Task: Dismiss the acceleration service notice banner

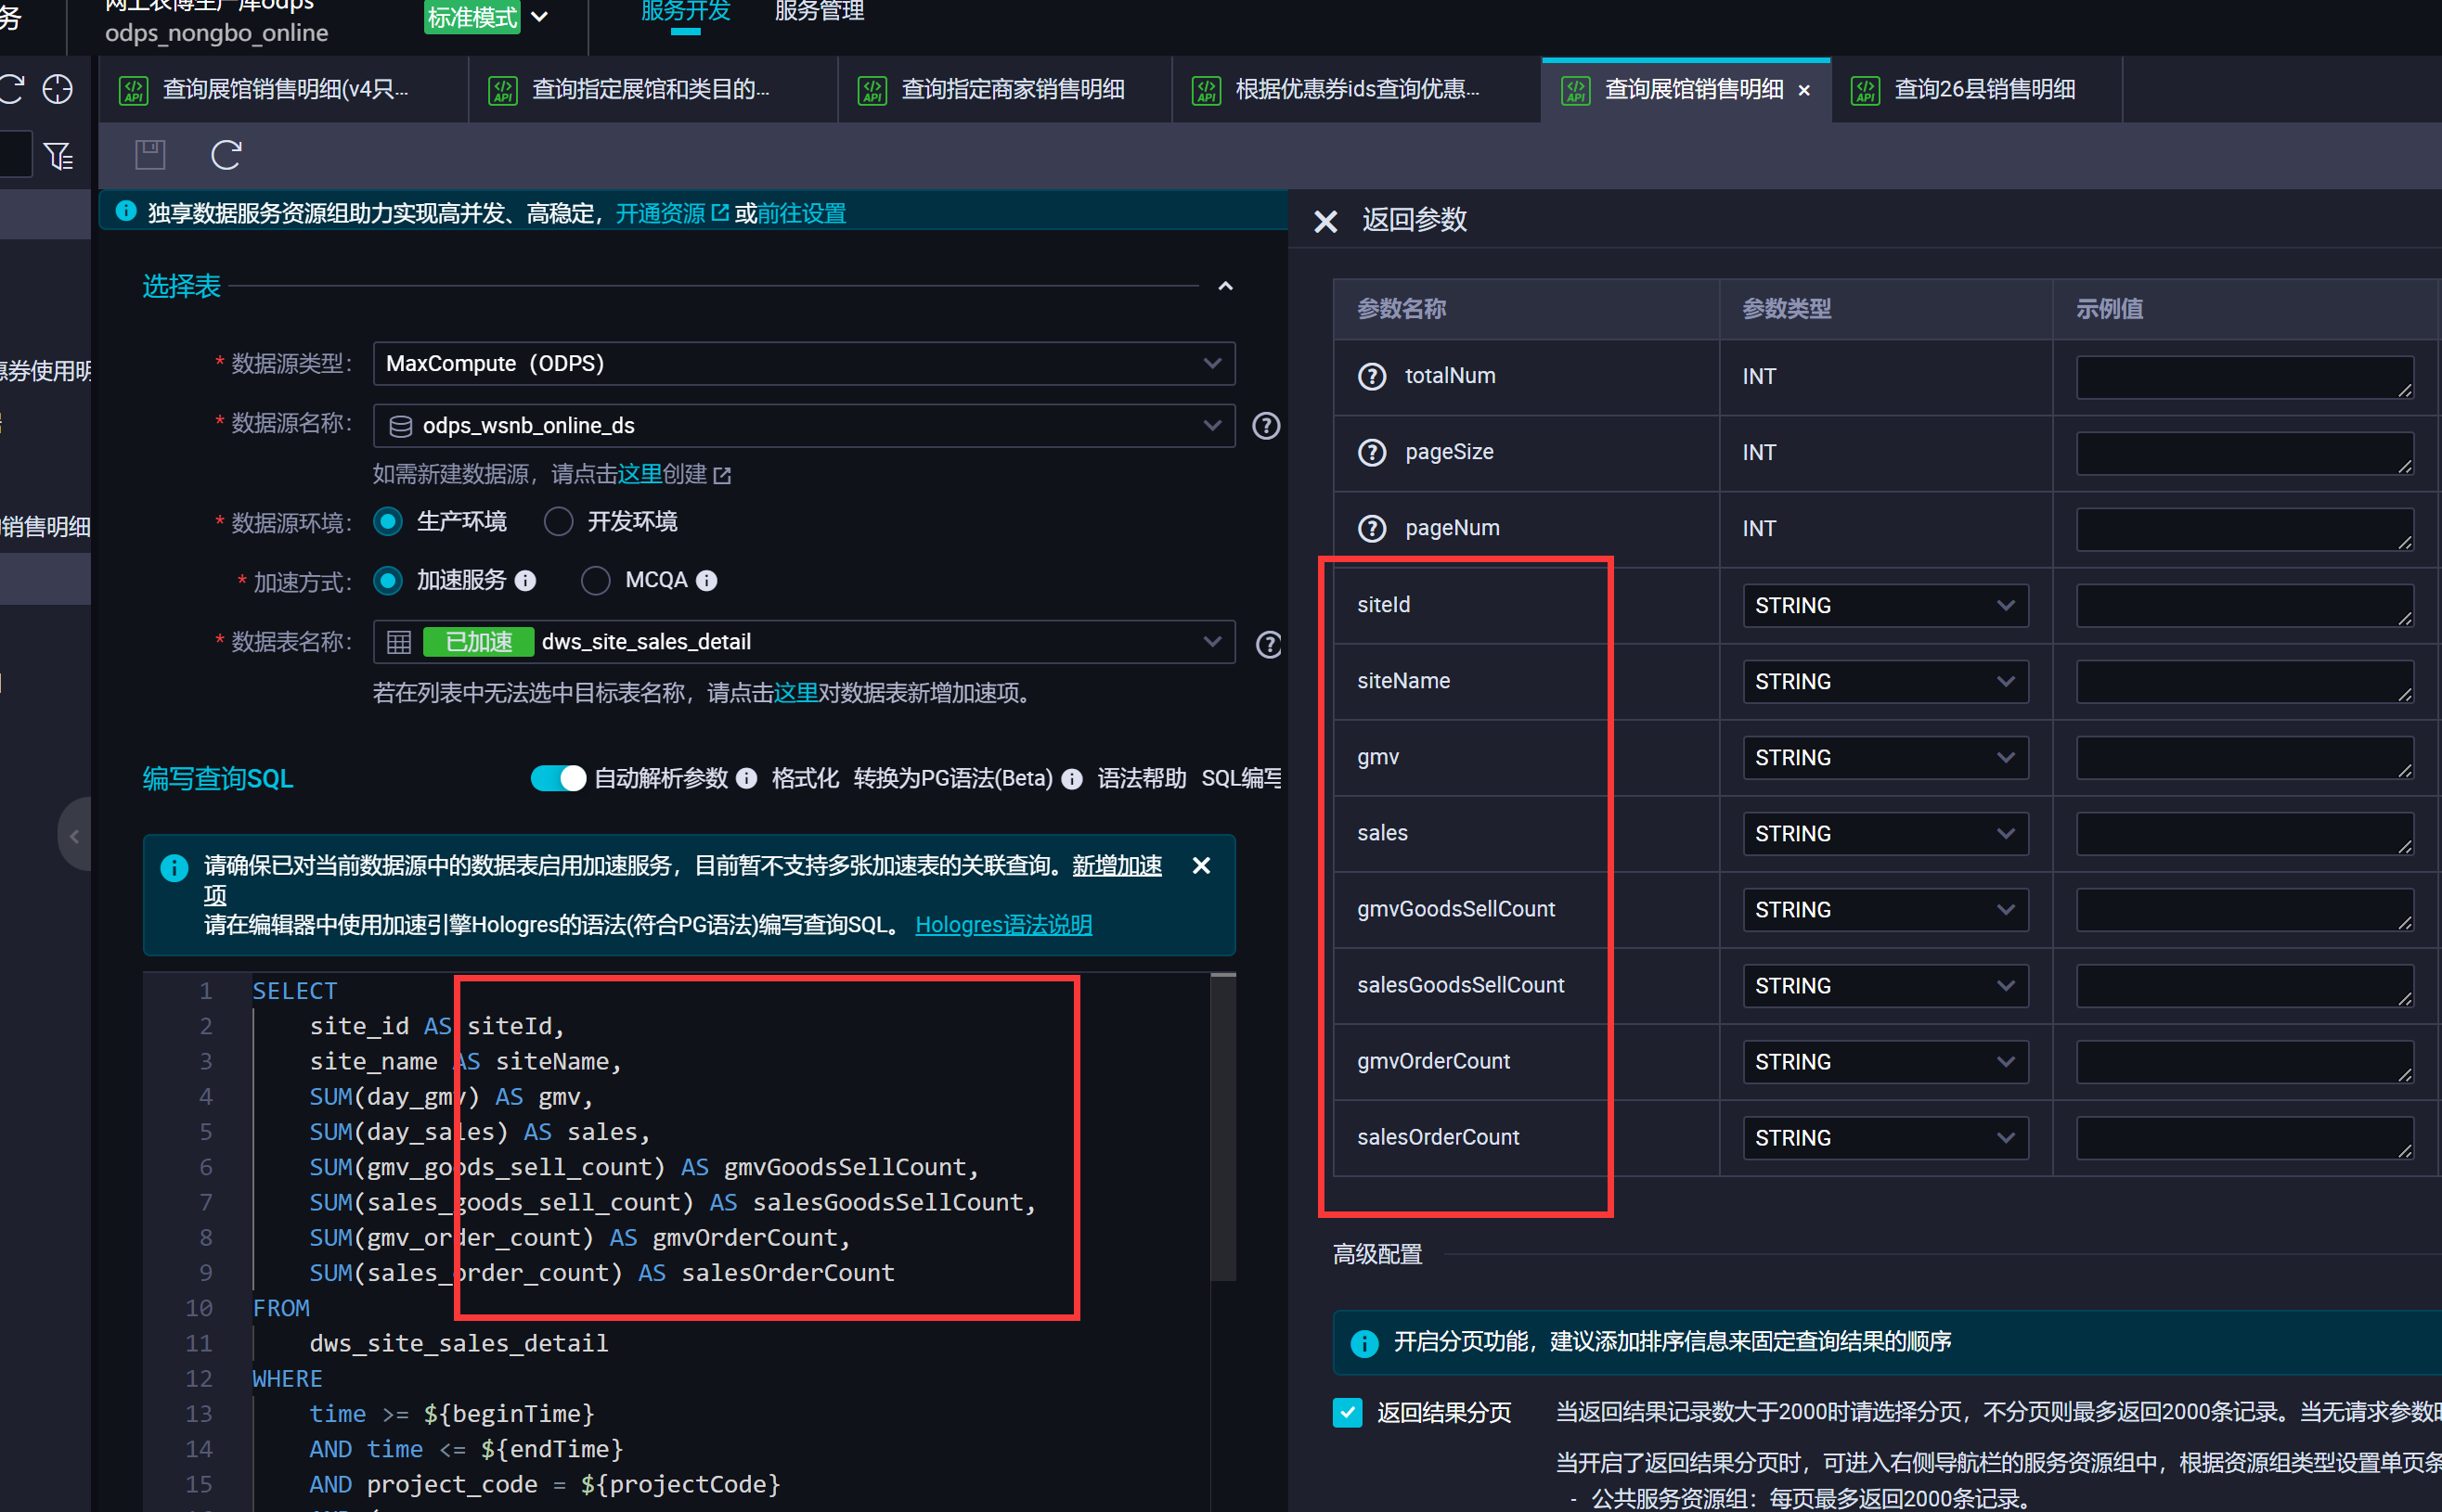Action: pos(1200,866)
